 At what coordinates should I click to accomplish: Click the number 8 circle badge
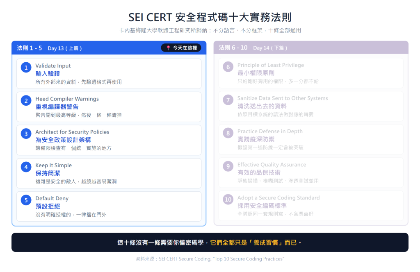228,133
